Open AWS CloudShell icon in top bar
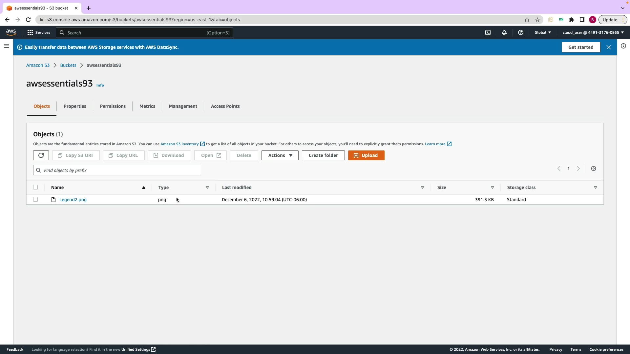630x354 pixels. pyautogui.click(x=488, y=32)
